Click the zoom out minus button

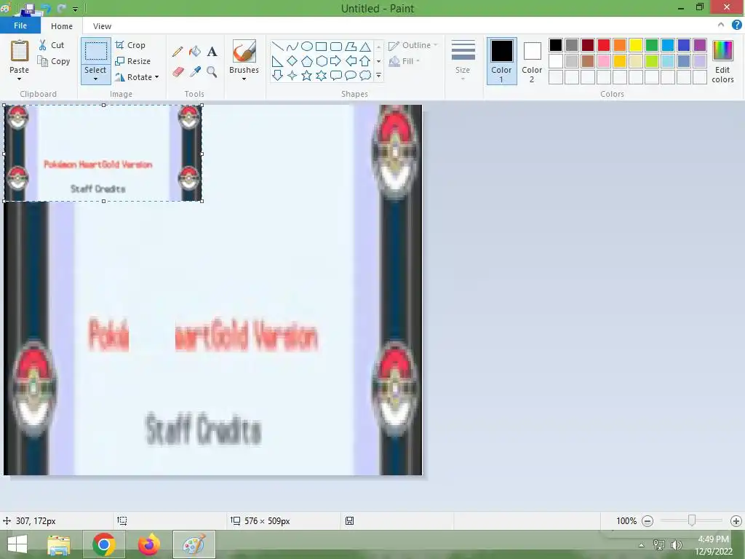647,521
